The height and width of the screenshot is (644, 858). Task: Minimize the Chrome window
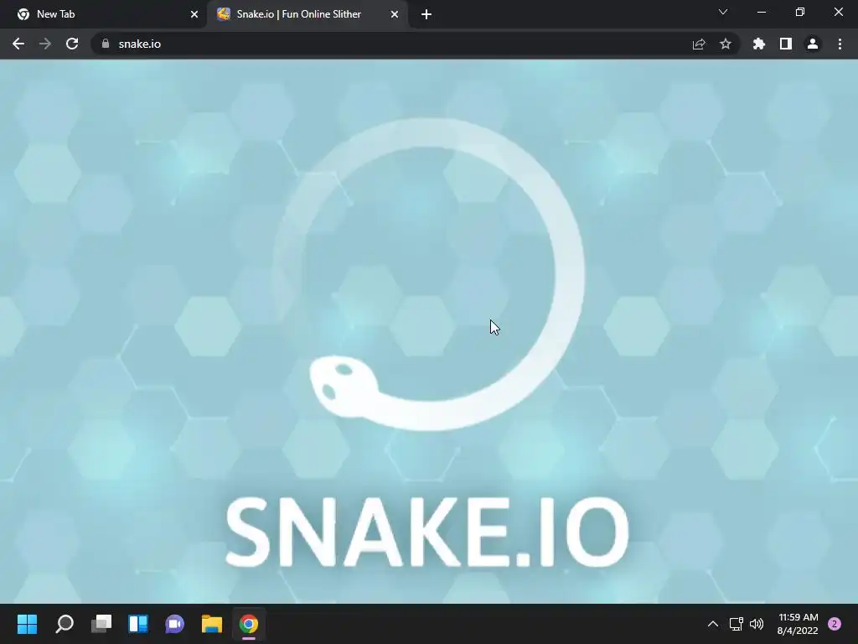click(x=762, y=12)
